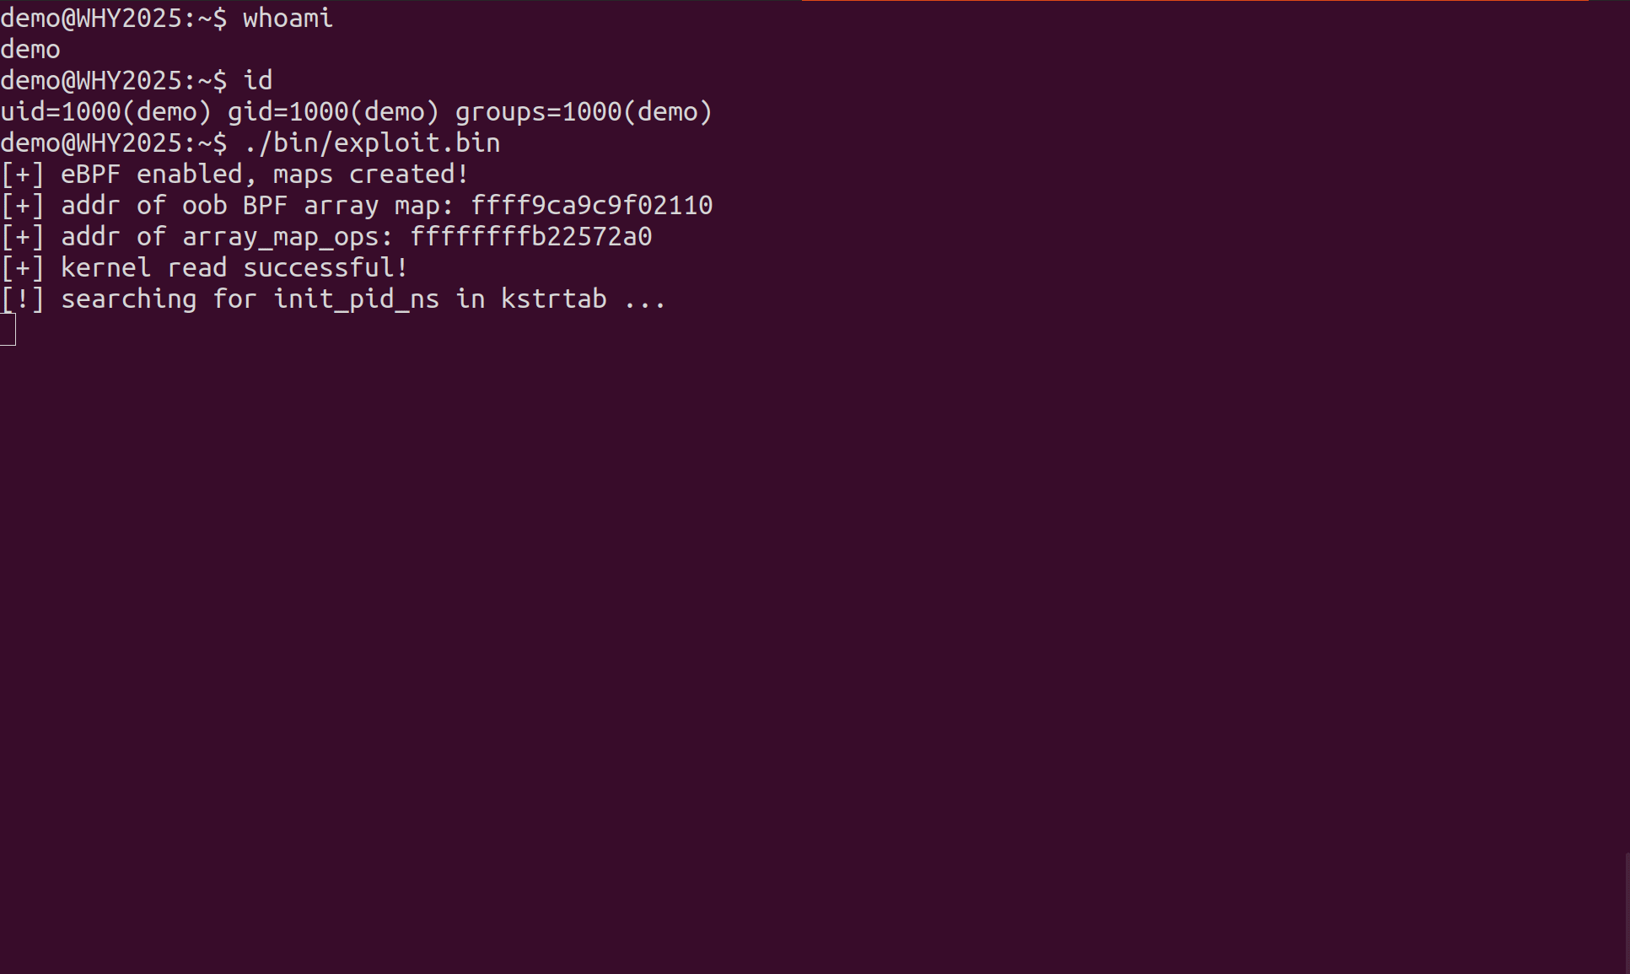Click the "demo" output below whoami
The image size is (1630, 974).
pos(30,50)
